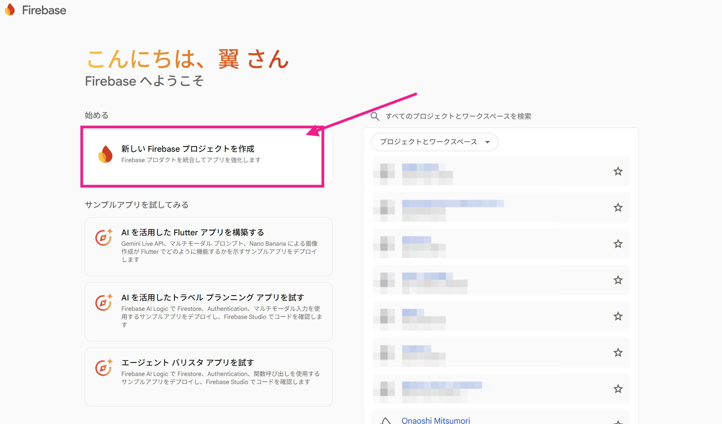Click the こんにちは、翼 さん greeting
The height and width of the screenshot is (424, 722).
point(188,59)
